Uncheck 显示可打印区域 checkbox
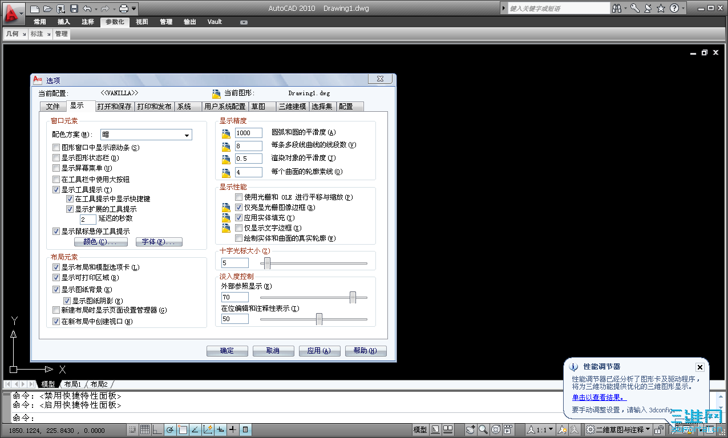This screenshot has width=728, height=438. pos(56,278)
